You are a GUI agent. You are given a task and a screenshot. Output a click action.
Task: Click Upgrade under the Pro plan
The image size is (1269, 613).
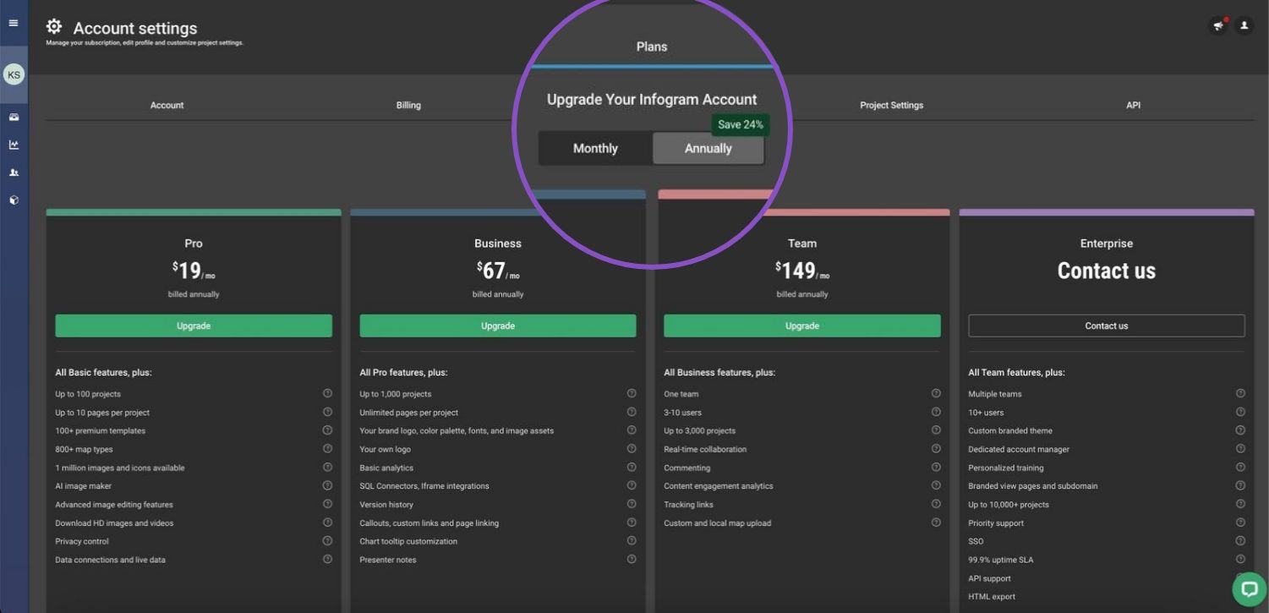coord(194,326)
